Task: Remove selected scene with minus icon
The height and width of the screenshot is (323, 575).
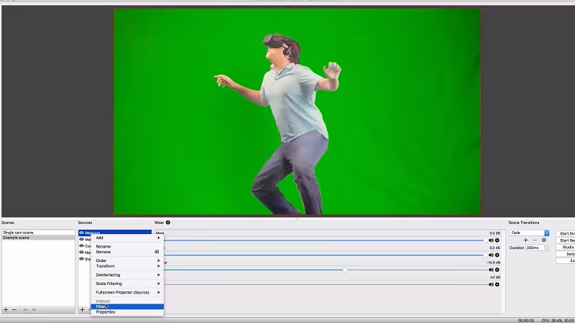Action: [14, 309]
